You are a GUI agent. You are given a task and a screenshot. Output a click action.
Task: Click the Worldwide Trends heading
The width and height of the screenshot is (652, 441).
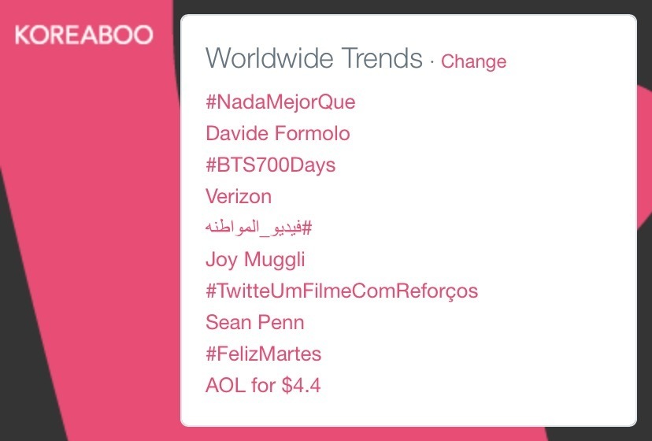(x=314, y=58)
